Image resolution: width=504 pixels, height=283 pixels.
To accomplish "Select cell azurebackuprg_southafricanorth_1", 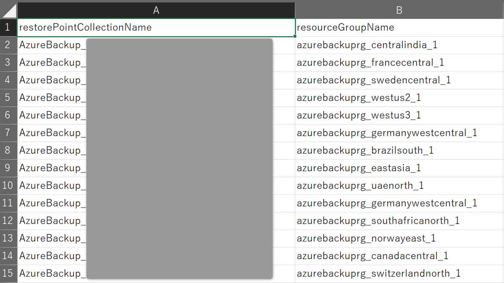I will click(x=399, y=221).
